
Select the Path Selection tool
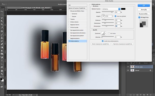(2, 64)
